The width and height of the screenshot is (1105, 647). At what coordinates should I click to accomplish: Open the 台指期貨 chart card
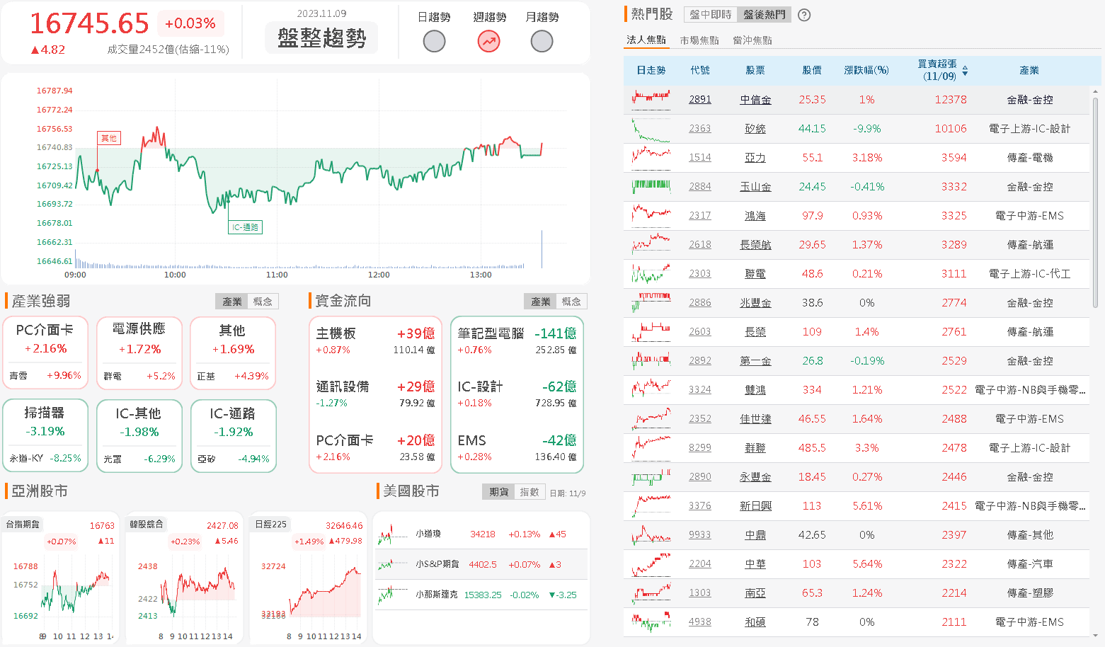pyautogui.click(x=59, y=578)
